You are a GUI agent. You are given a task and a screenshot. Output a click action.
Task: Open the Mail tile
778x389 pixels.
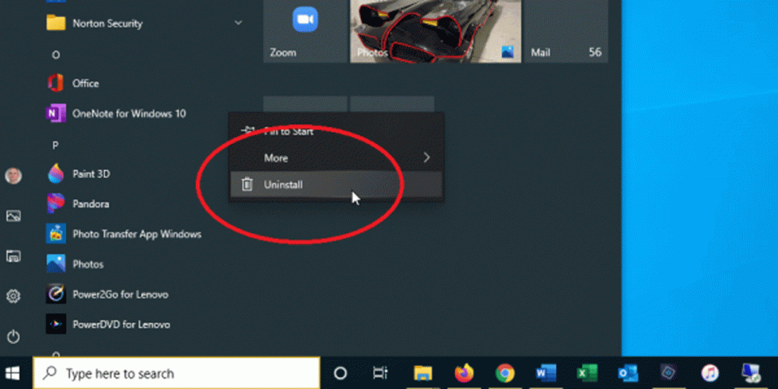click(x=566, y=30)
